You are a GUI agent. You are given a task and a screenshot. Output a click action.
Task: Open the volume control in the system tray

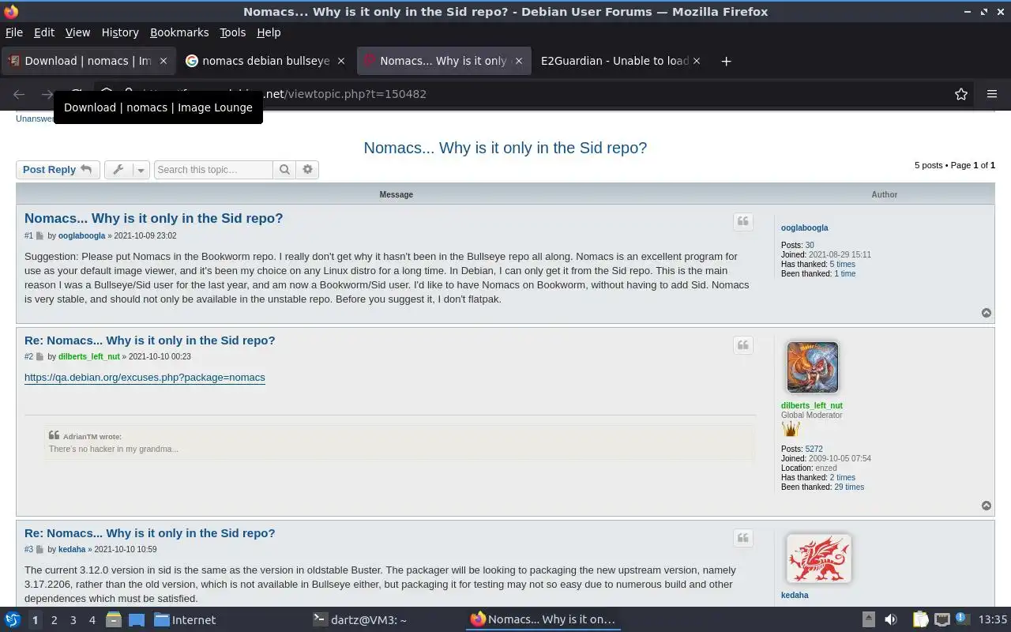pyautogui.click(x=891, y=620)
